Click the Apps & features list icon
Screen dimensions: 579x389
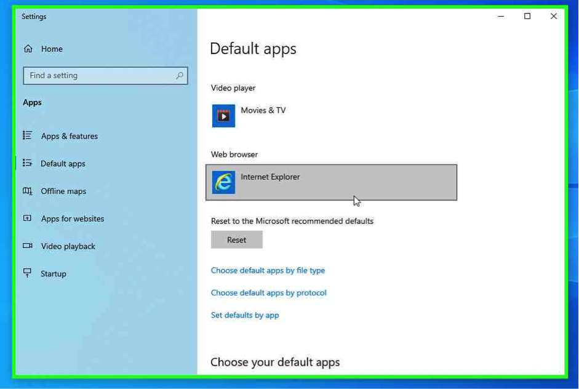pos(28,135)
